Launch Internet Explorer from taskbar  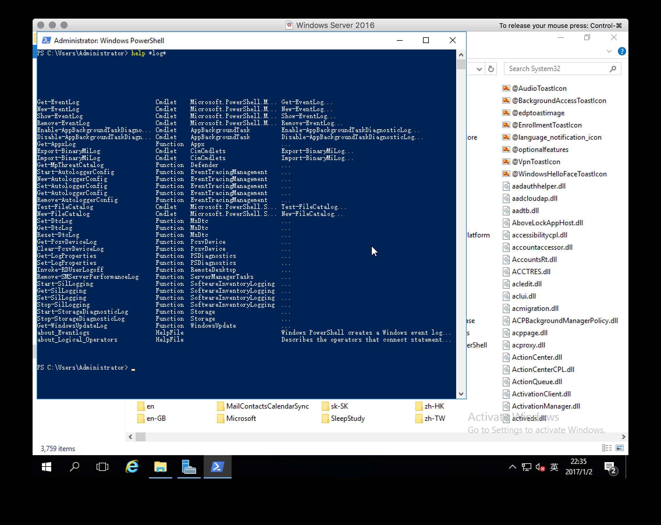tap(132, 467)
